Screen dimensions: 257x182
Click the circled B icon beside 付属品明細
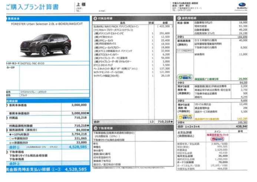tap(95, 18)
